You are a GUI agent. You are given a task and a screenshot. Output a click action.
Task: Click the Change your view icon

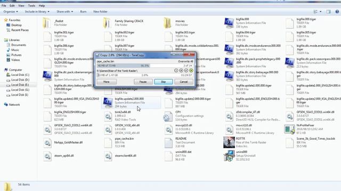tap(315, 12)
